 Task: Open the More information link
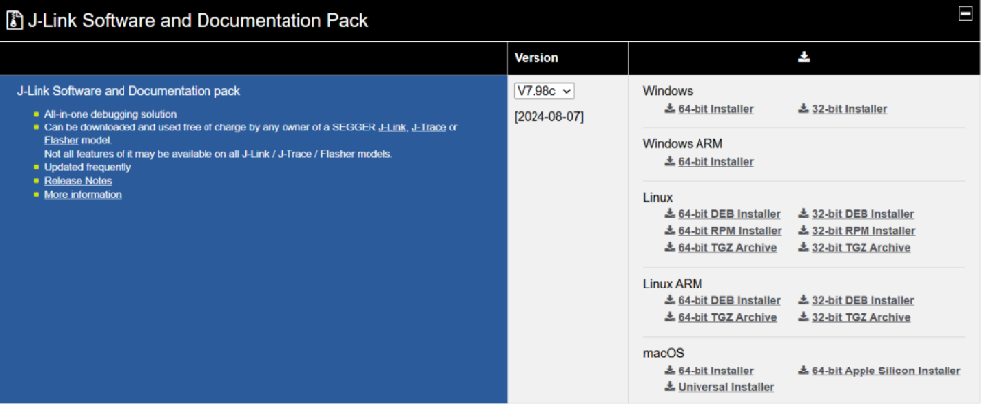tap(83, 194)
